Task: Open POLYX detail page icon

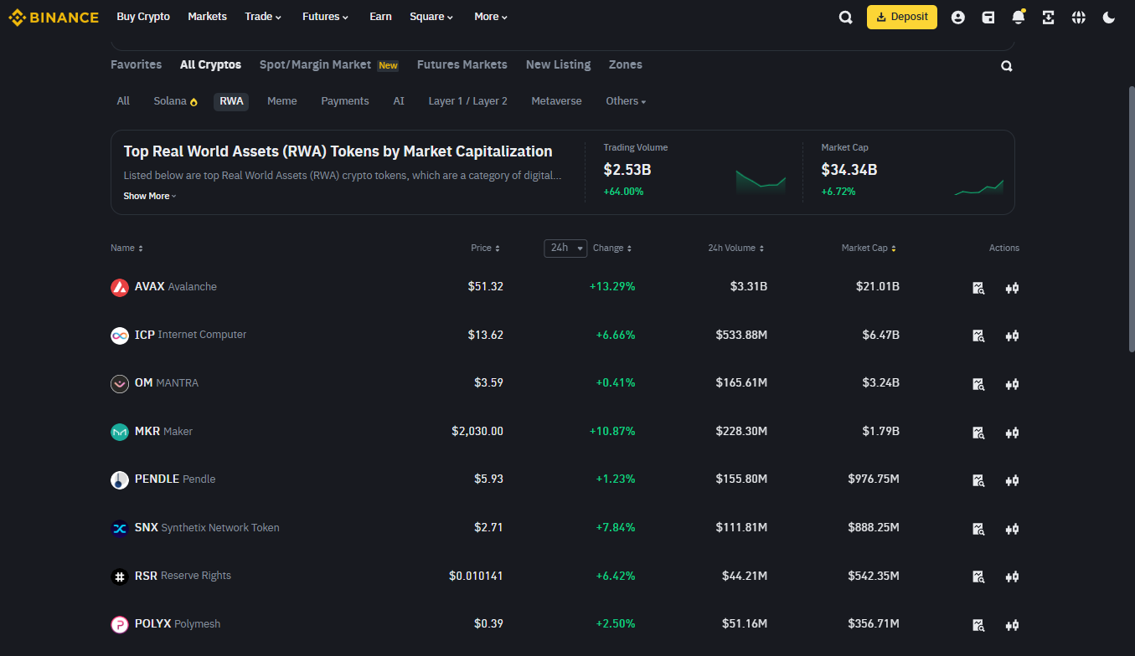Action: point(978,625)
